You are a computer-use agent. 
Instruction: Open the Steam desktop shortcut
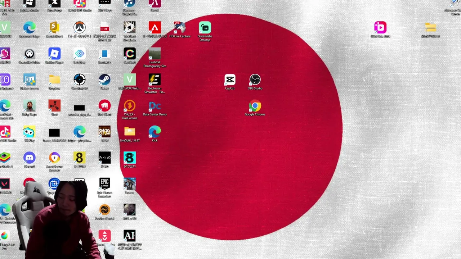coord(104,80)
